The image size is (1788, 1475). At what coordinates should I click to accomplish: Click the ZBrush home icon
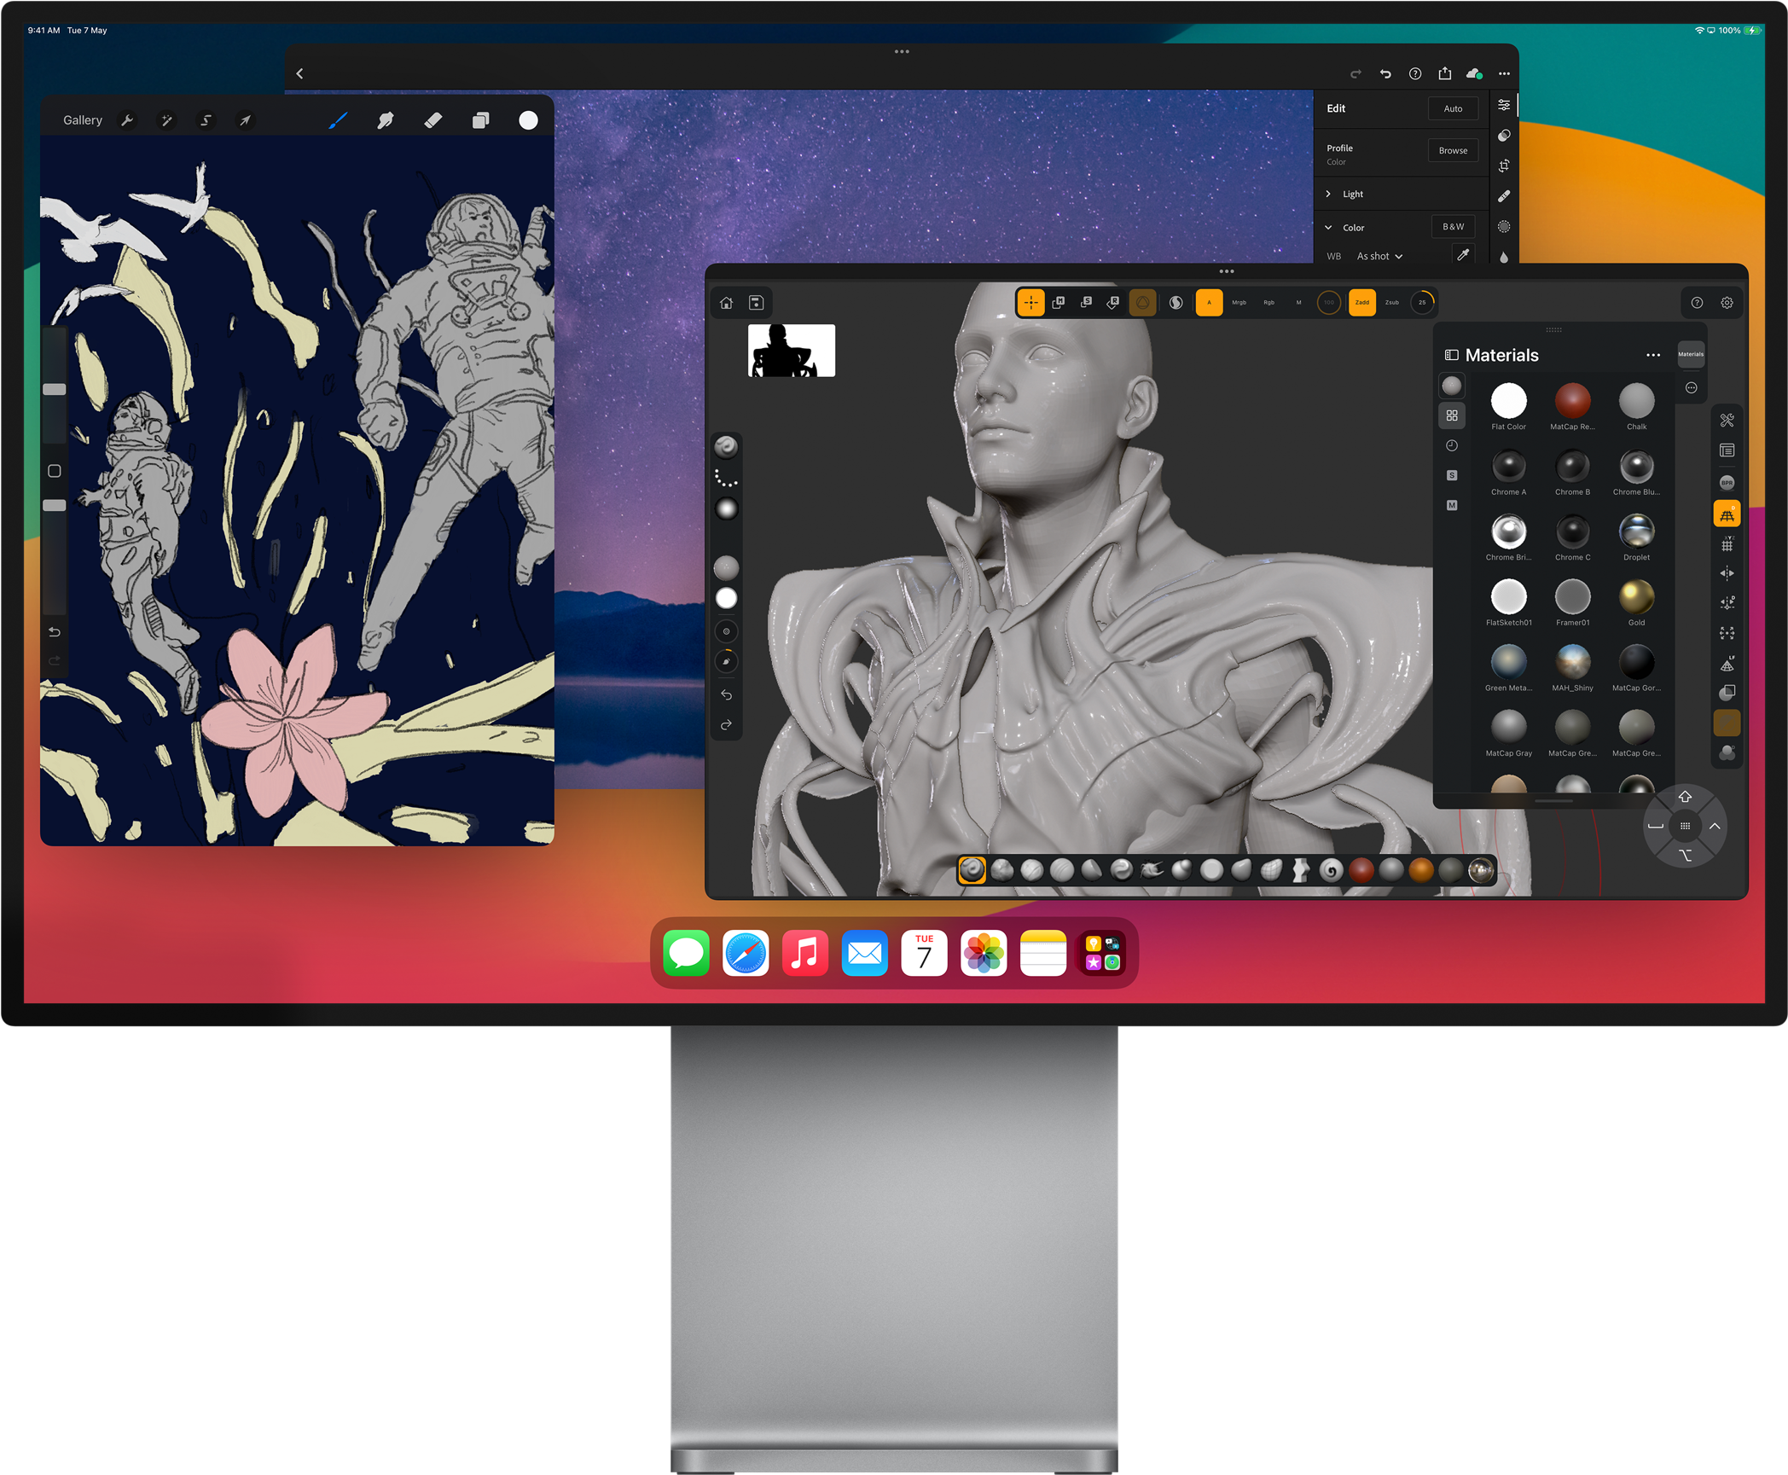pos(726,303)
